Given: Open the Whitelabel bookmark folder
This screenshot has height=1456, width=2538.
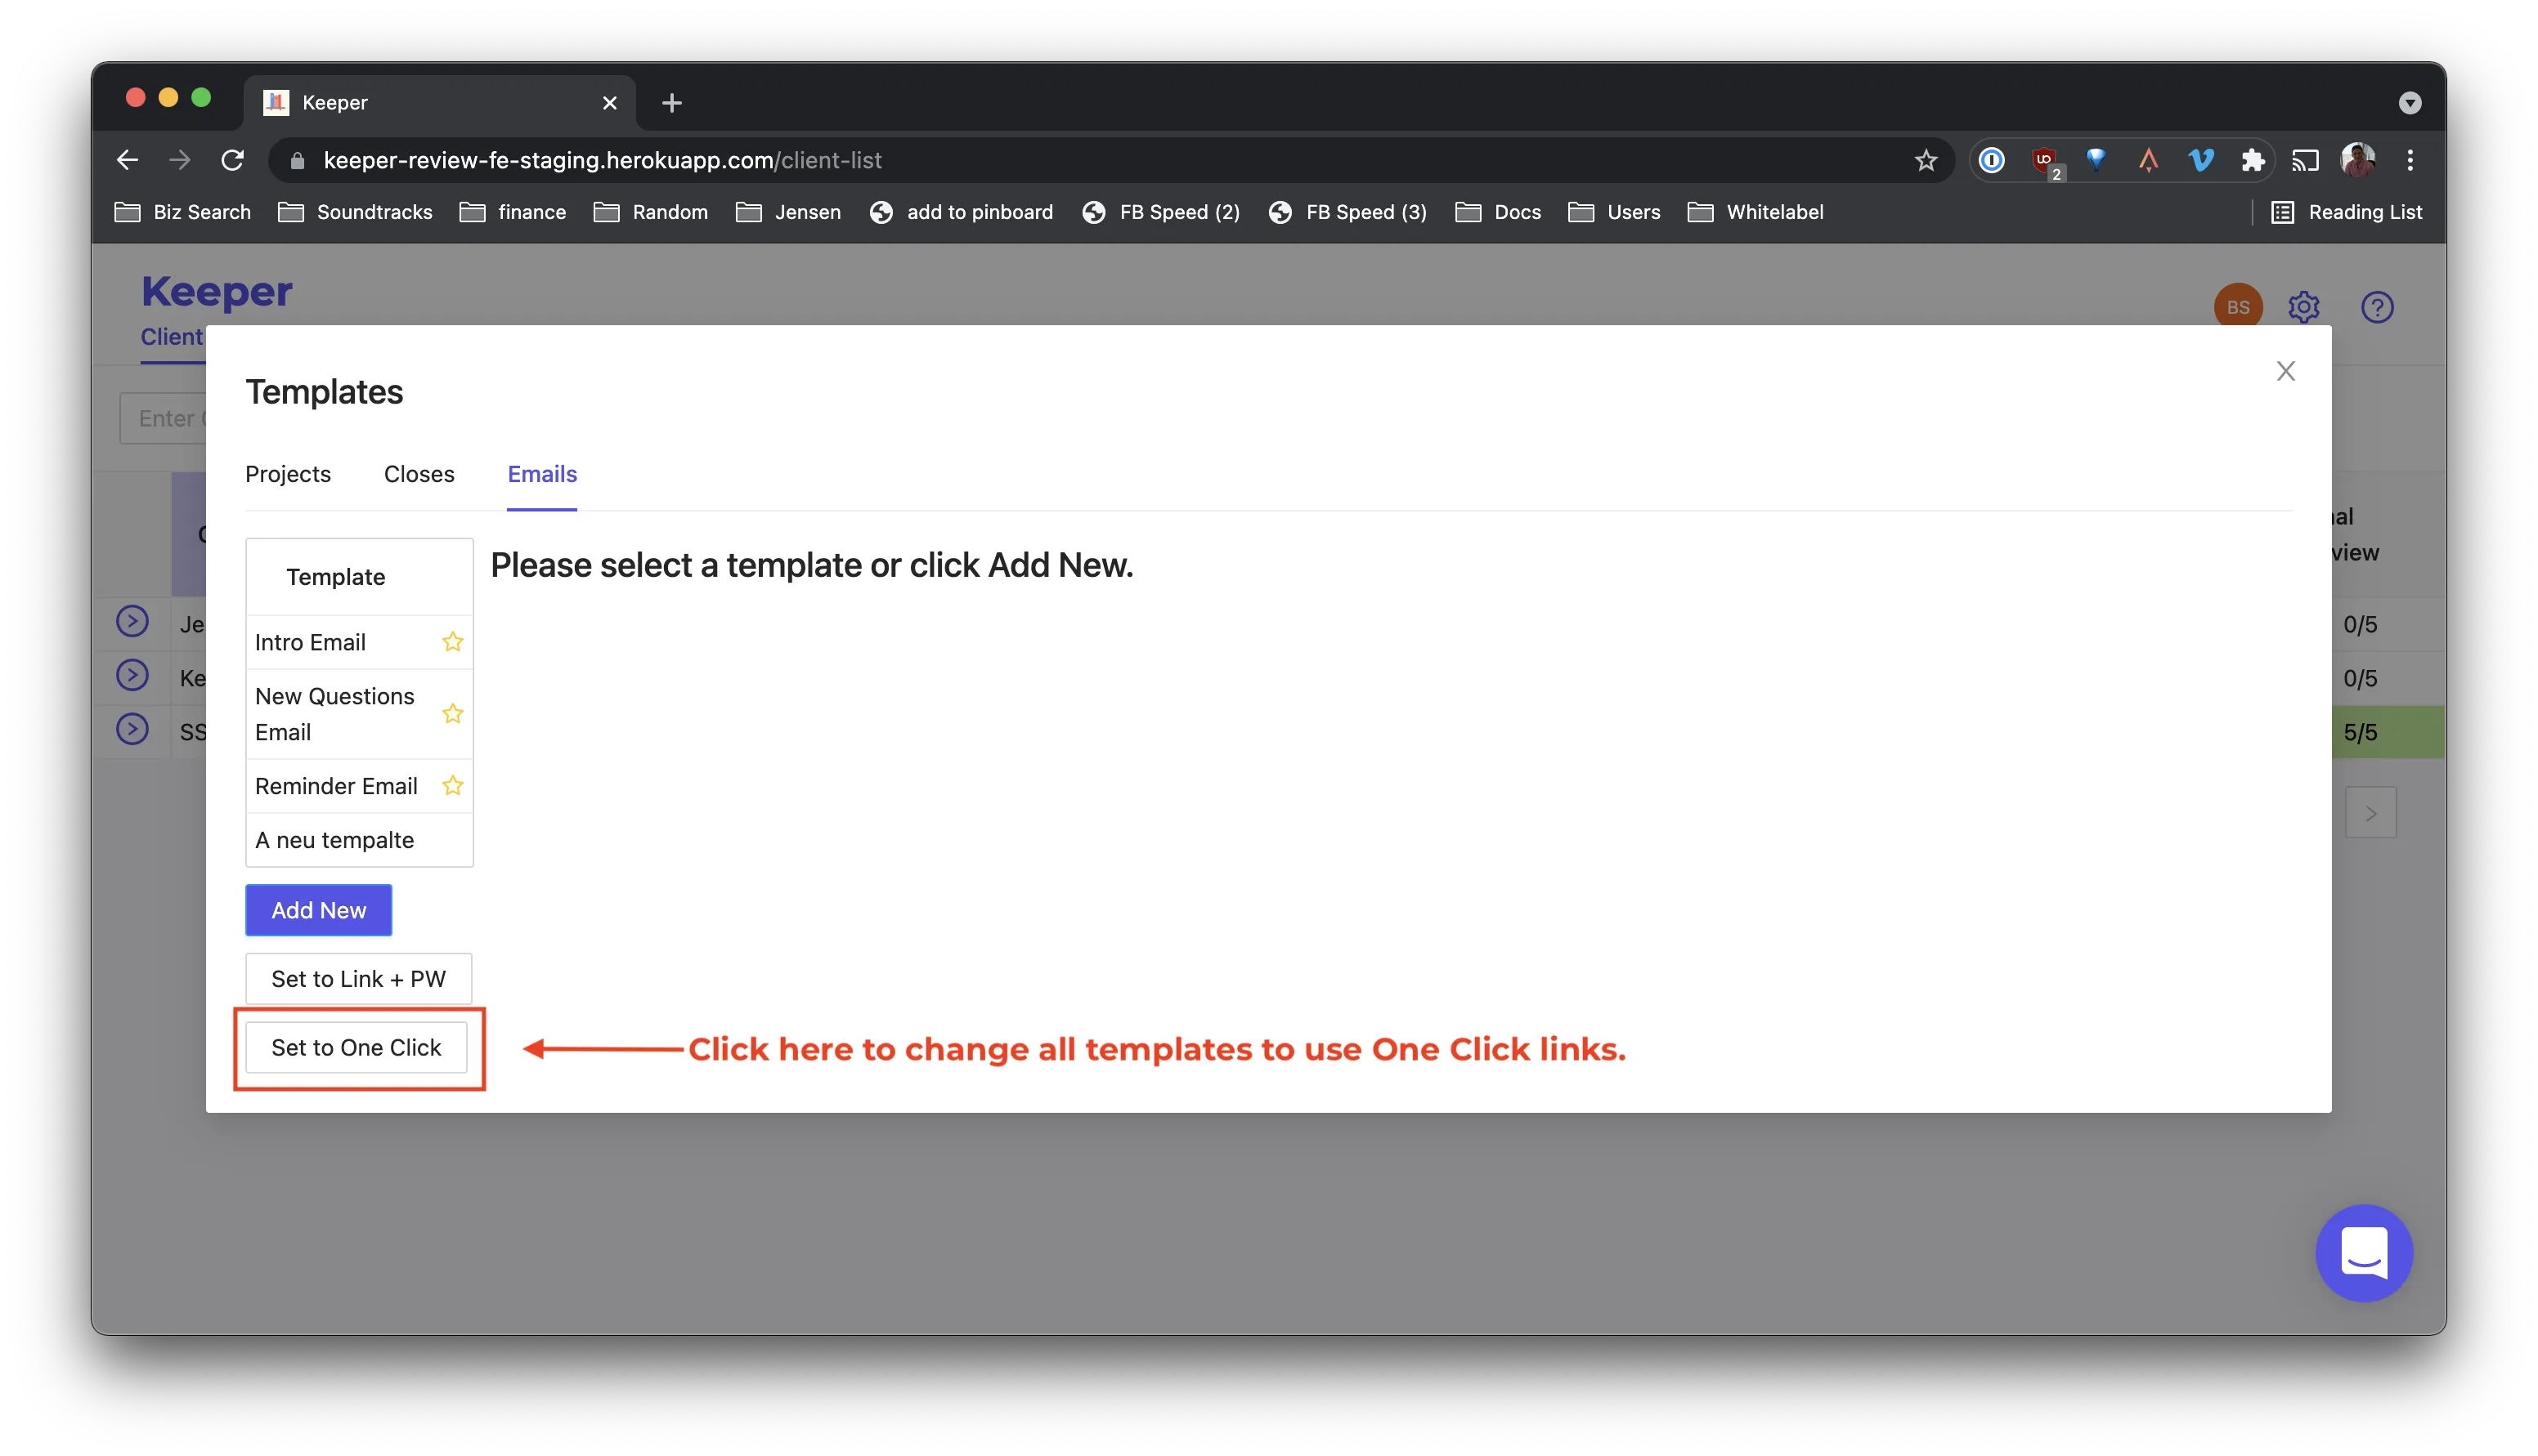Looking at the screenshot, I should [1756, 212].
